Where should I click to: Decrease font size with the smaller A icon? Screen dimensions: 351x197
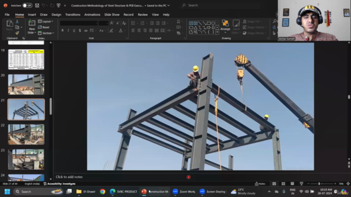(118, 23)
